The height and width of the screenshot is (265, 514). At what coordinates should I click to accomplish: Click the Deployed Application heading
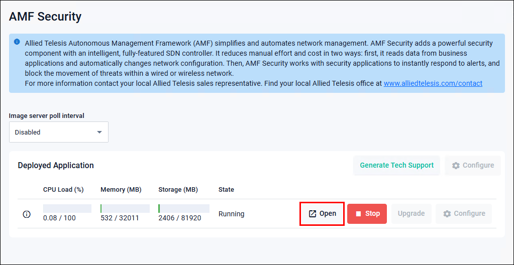(x=56, y=165)
